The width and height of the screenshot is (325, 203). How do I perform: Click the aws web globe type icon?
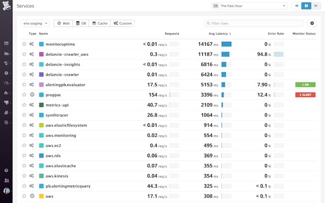coord(32,196)
